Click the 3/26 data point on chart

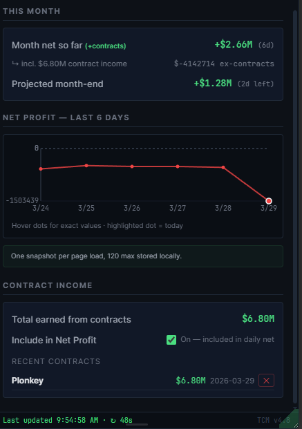point(132,166)
